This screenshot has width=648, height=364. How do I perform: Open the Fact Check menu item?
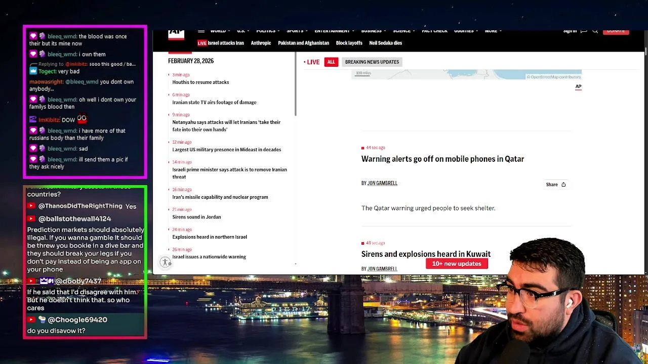(x=434, y=31)
